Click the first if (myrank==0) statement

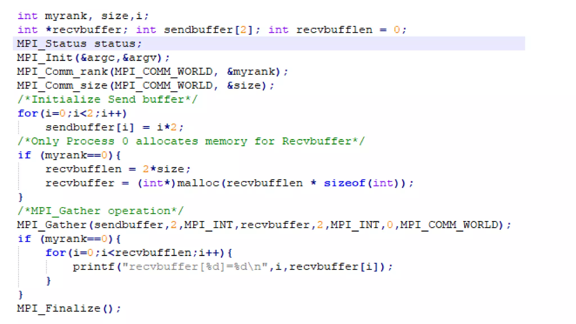click(x=69, y=155)
